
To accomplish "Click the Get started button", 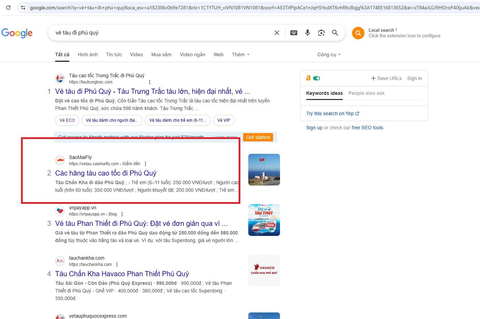I will 258,137.
